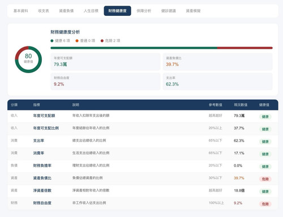
Task: Click description 年收入扣除年支出後的額
Action: point(91,116)
